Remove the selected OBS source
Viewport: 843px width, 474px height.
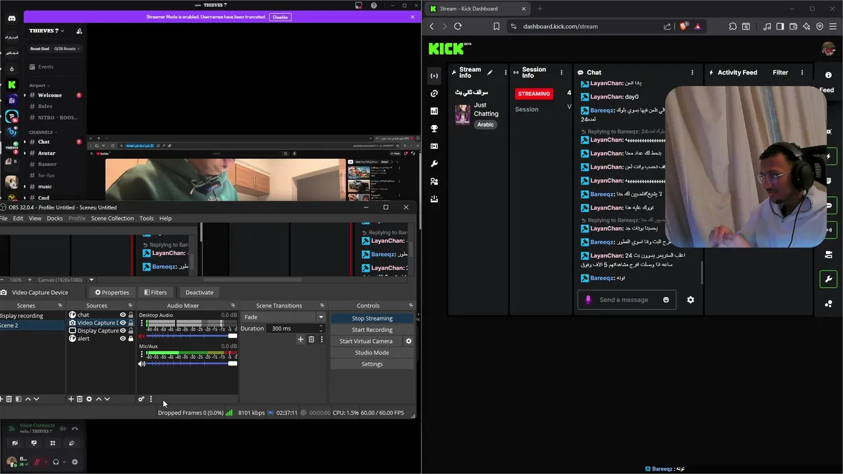[x=80, y=399]
